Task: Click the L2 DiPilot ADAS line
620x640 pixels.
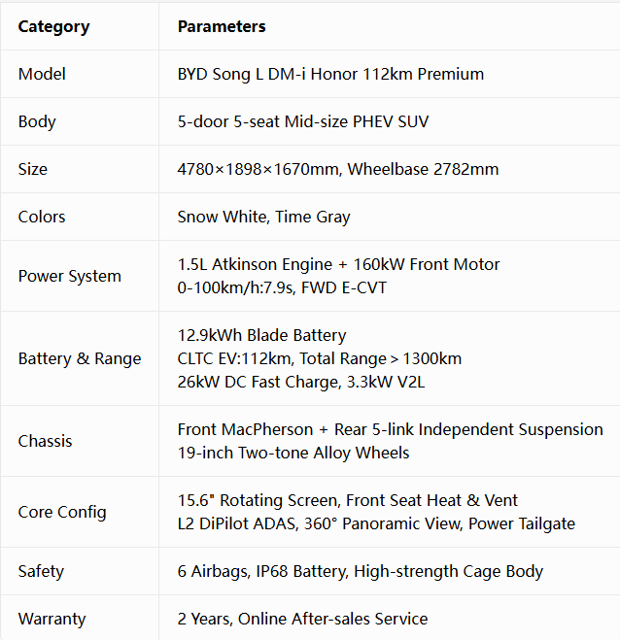Action: click(x=376, y=523)
